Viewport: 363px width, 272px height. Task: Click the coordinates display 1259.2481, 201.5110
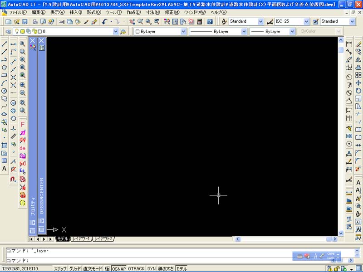[x=20, y=268]
